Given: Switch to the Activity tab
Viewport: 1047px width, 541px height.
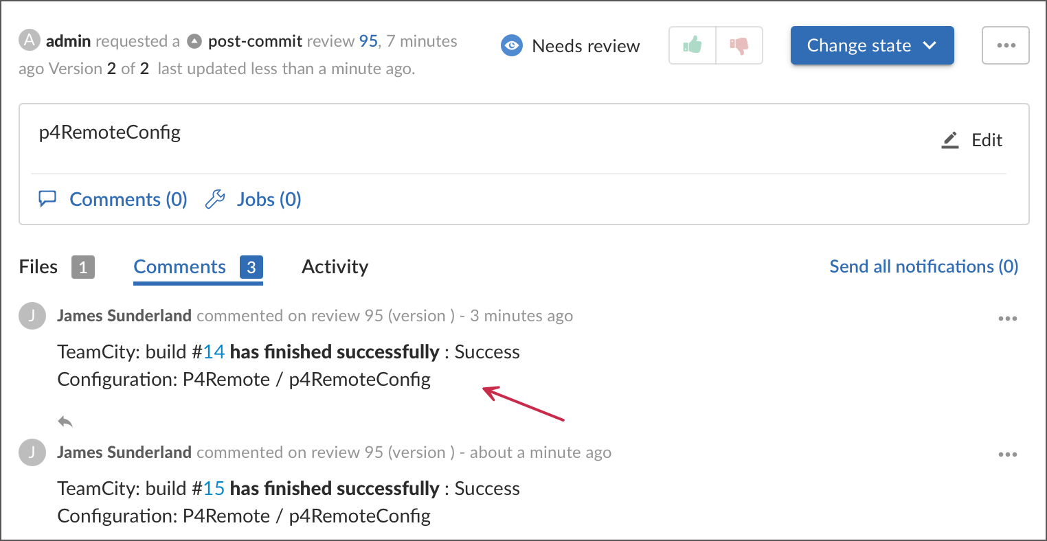Looking at the screenshot, I should (x=335, y=266).
